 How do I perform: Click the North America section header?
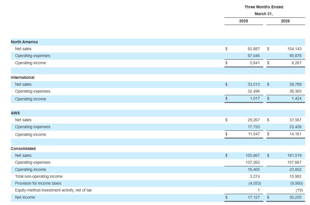click(x=24, y=42)
